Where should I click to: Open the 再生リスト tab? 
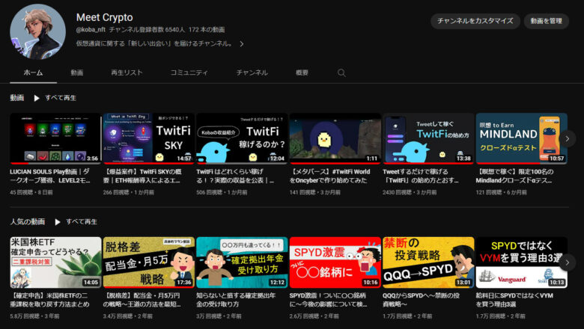(127, 73)
